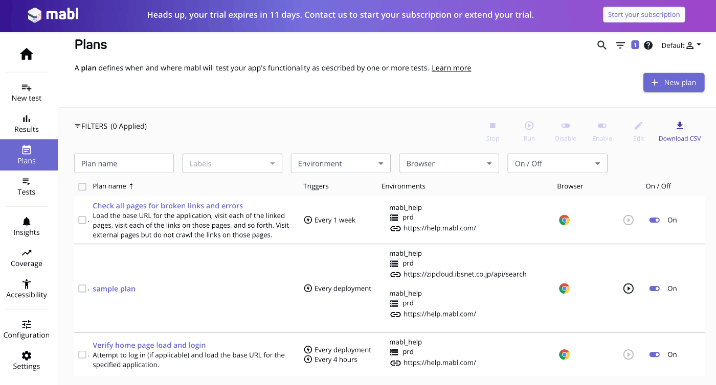Click sample plan Every deployment trigger
The width and height of the screenshot is (716, 385).
tap(338, 288)
